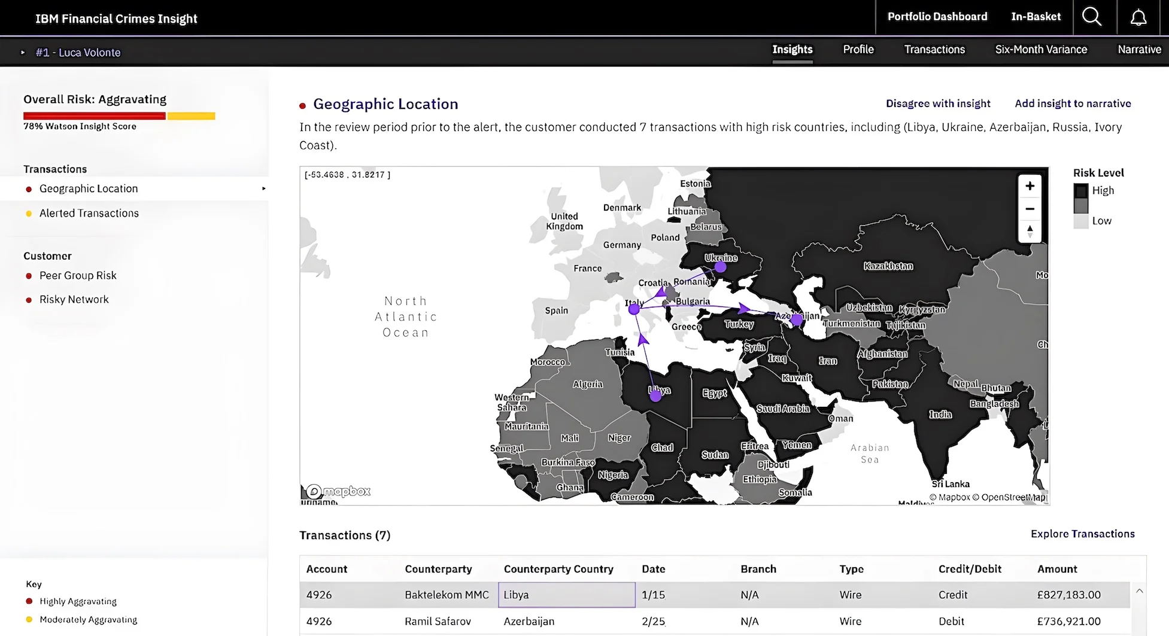Click the yellow segment of risk bar
Screen dimensions: 1169x636
pyautogui.click(x=191, y=116)
